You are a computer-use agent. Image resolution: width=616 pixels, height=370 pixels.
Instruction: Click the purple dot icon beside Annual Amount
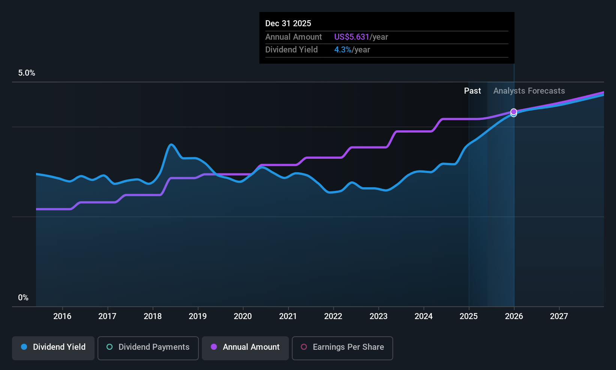coord(214,347)
